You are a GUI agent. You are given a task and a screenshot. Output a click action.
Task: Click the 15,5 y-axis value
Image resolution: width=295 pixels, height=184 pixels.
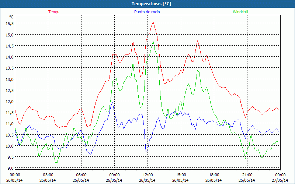point(10,24)
